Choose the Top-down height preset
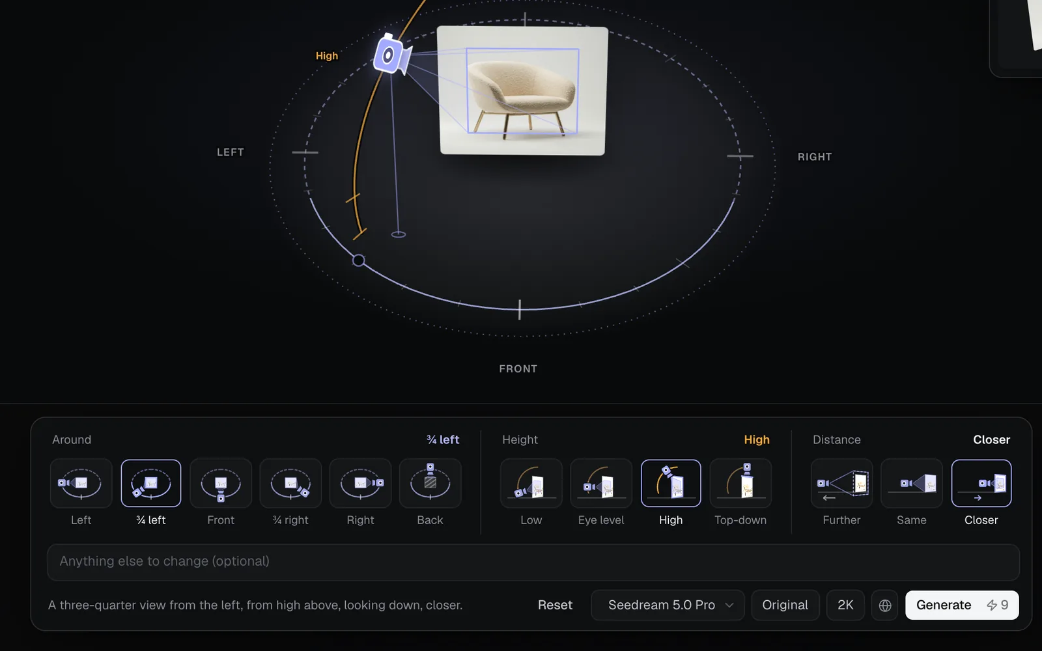Viewport: 1042px width, 651px height. click(x=740, y=483)
